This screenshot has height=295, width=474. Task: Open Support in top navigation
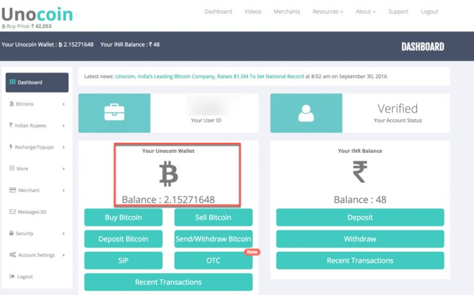click(x=398, y=12)
